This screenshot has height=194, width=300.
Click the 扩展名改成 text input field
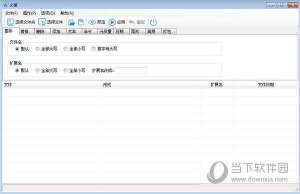tap(131, 70)
